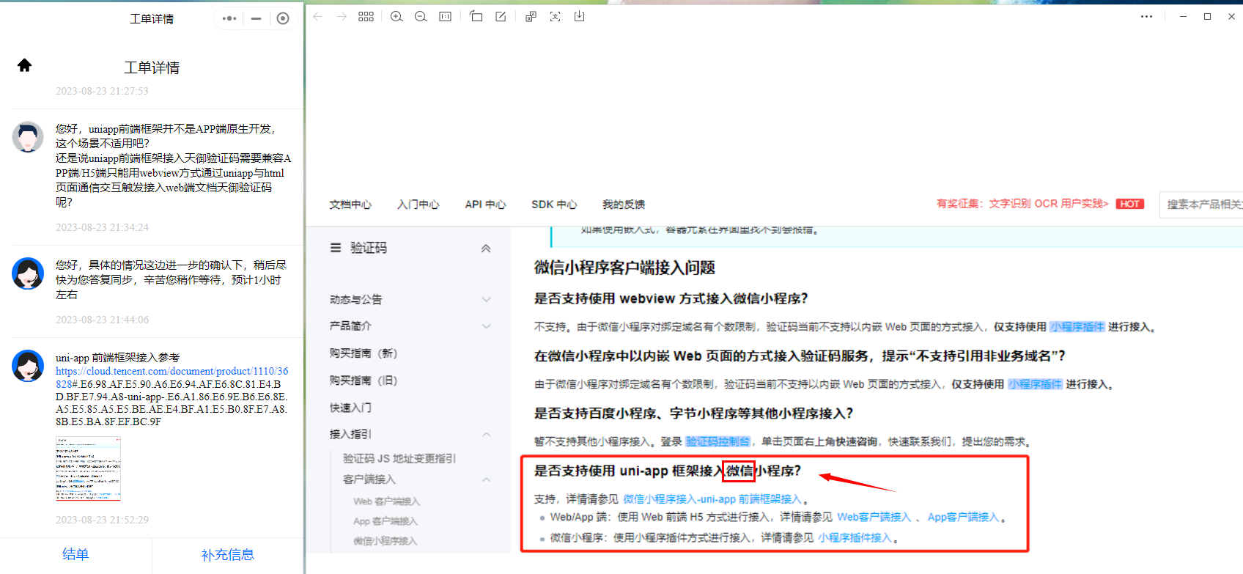Click the home icon in the ticket panel
The image size is (1243, 574).
pos(24,65)
